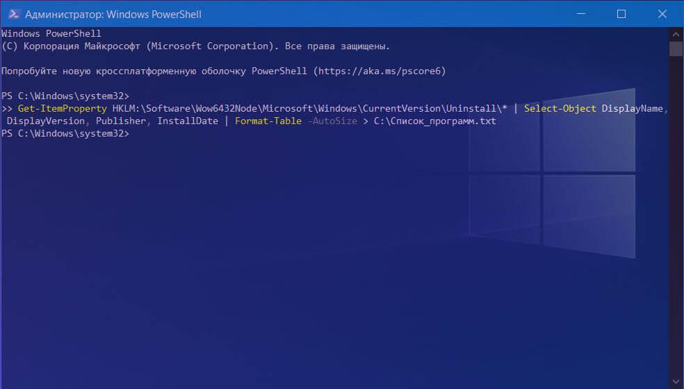The image size is (684, 389).
Task: Click the vertical scrollbar thumb
Action: click(x=676, y=49)
